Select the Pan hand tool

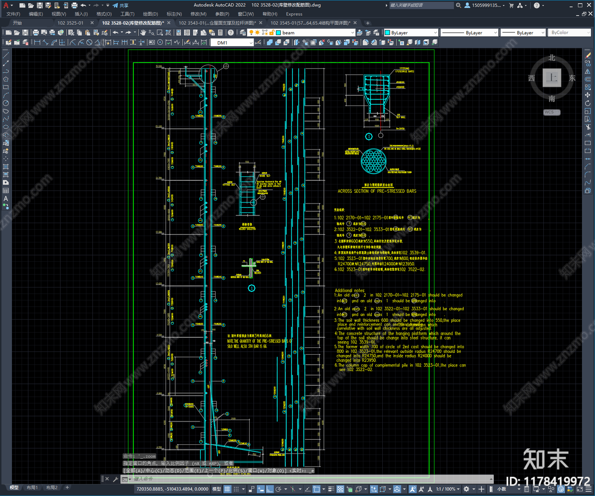point(143,33)
